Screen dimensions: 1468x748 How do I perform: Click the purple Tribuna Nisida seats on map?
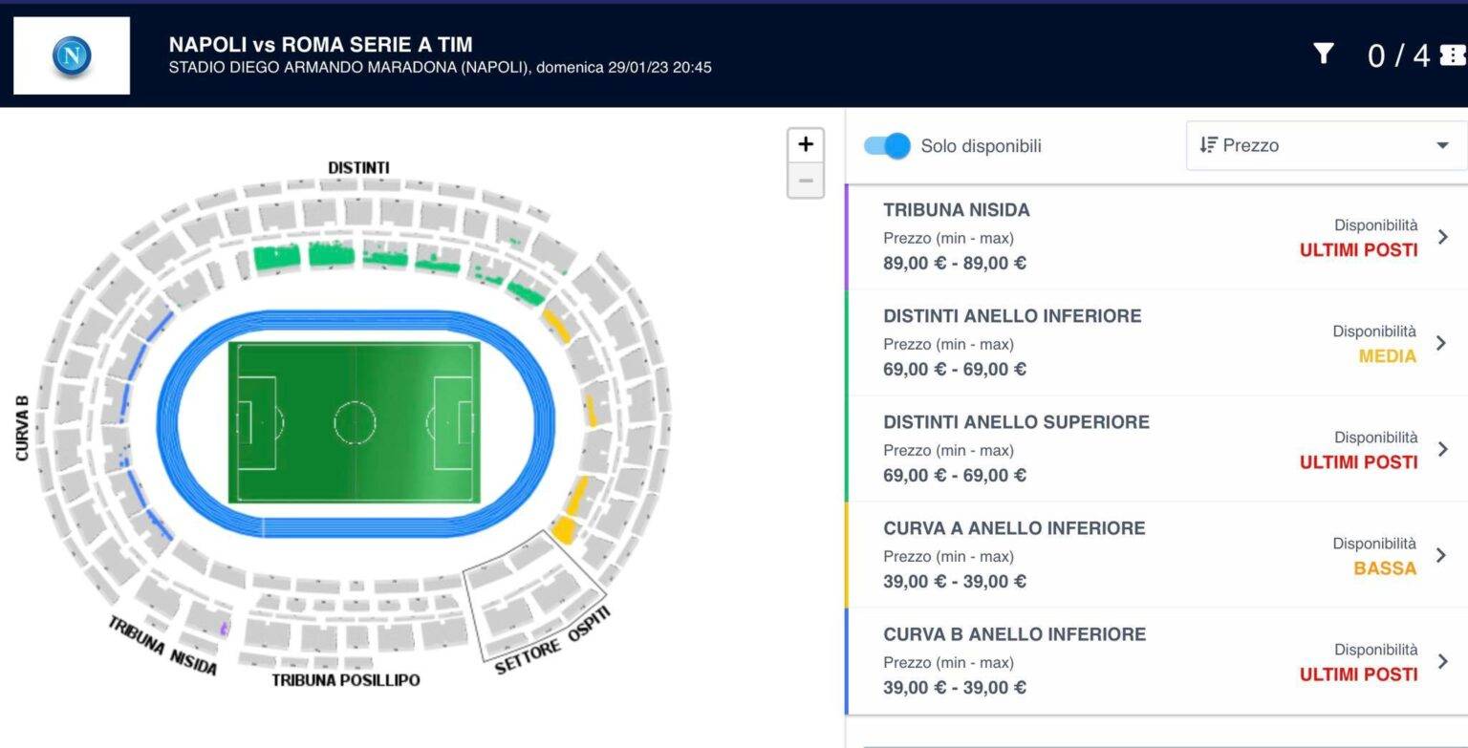[x=225, y=628]
